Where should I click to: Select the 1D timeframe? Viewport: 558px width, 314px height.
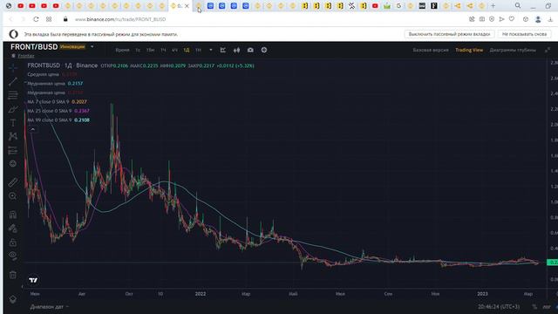(x=187, y=51)
